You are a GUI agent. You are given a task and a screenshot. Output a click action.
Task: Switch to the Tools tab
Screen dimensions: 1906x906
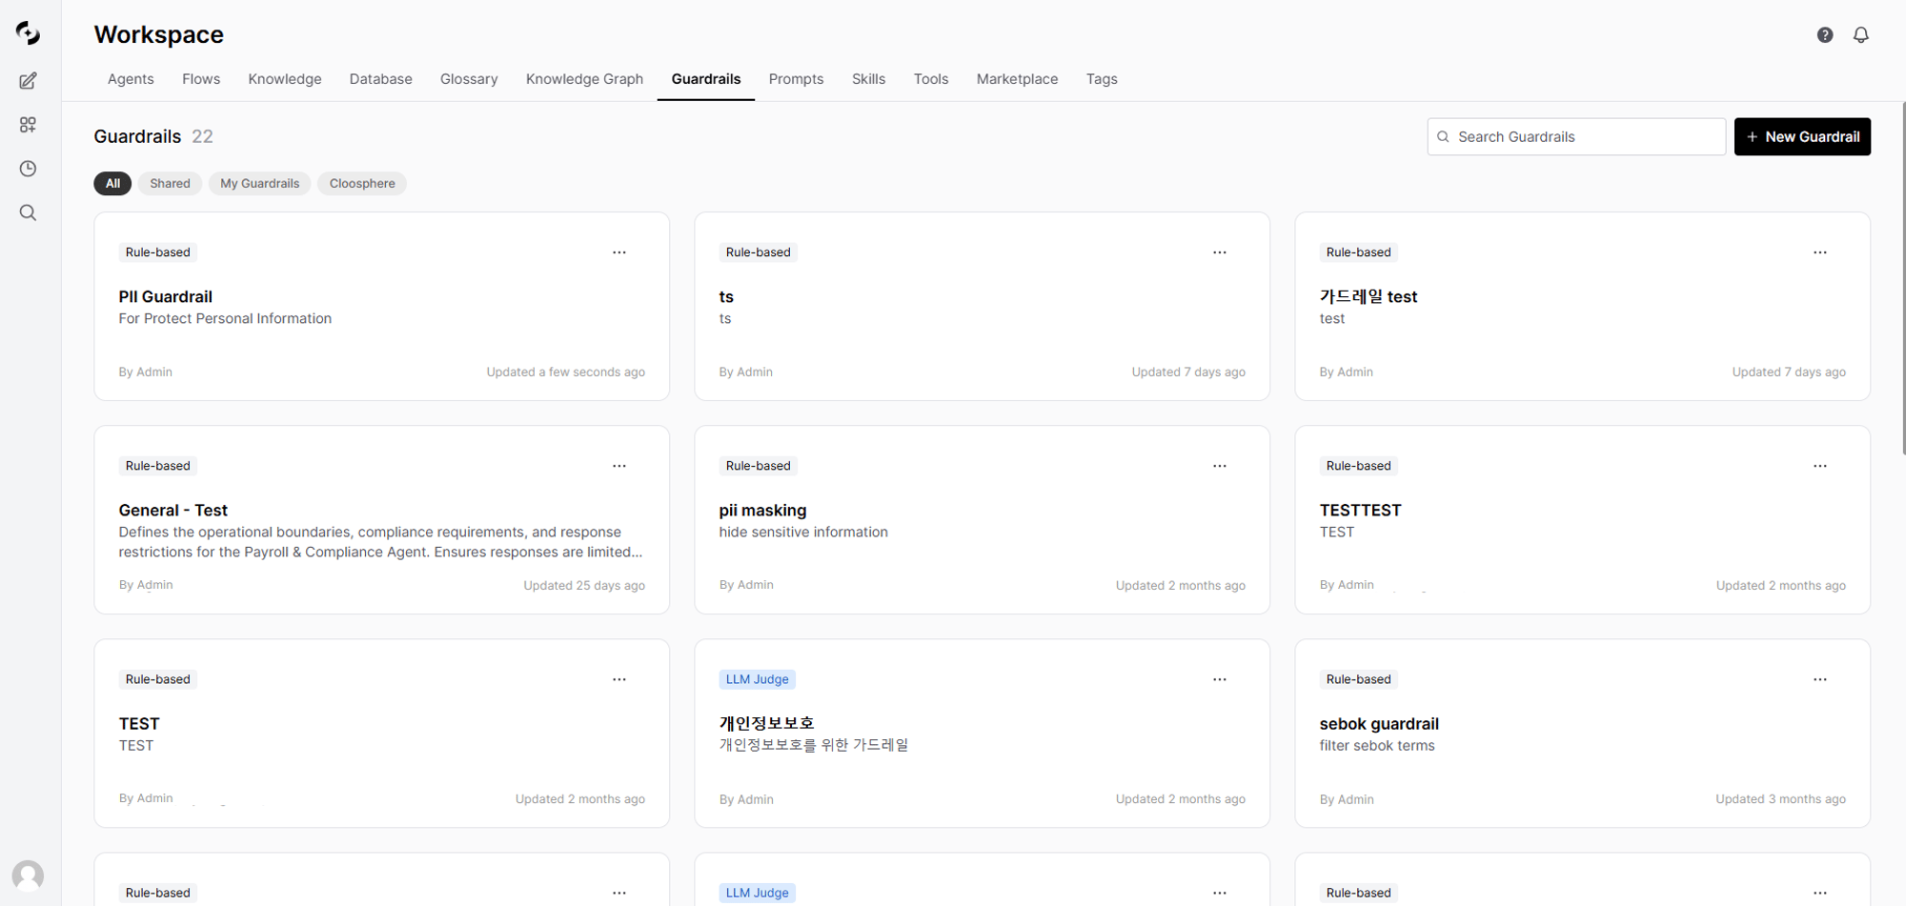[931, 79]
